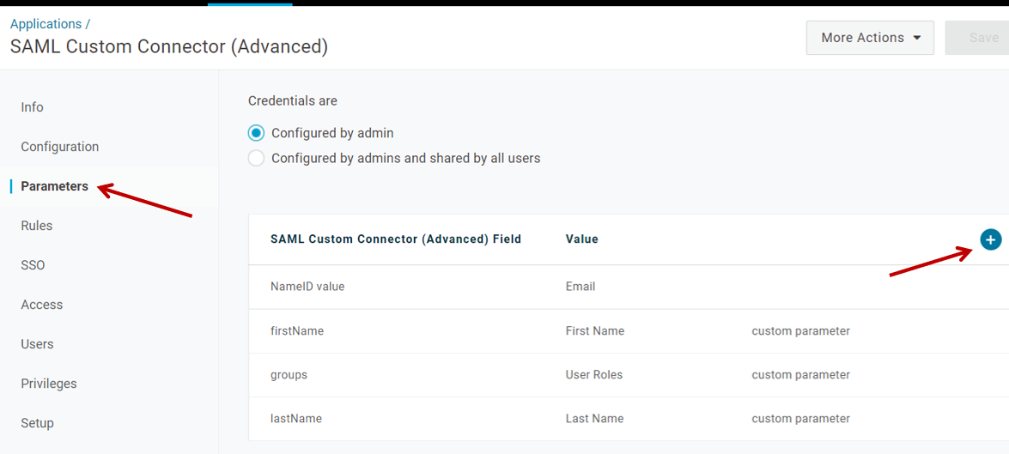Open the Rules section
This screenshot has height=454, width=1009.
pos(37,226)
